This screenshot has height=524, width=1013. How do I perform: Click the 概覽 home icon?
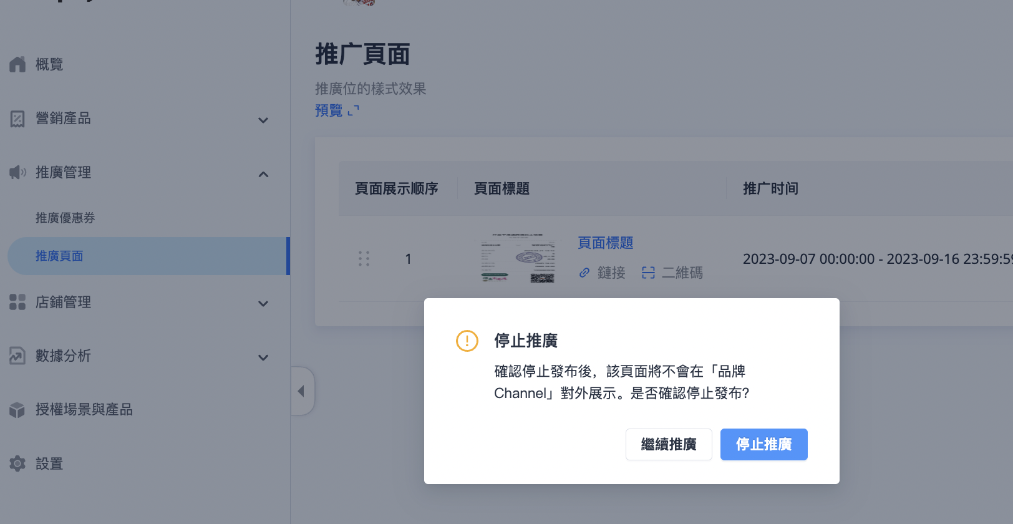pyautogui.click(x=17, y=64)
